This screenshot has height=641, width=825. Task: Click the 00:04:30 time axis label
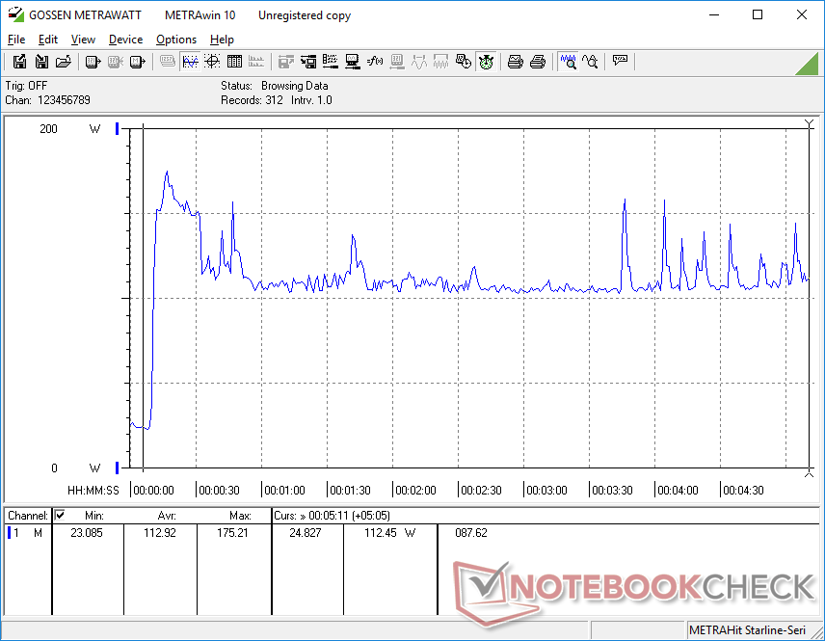pos(743,491)
